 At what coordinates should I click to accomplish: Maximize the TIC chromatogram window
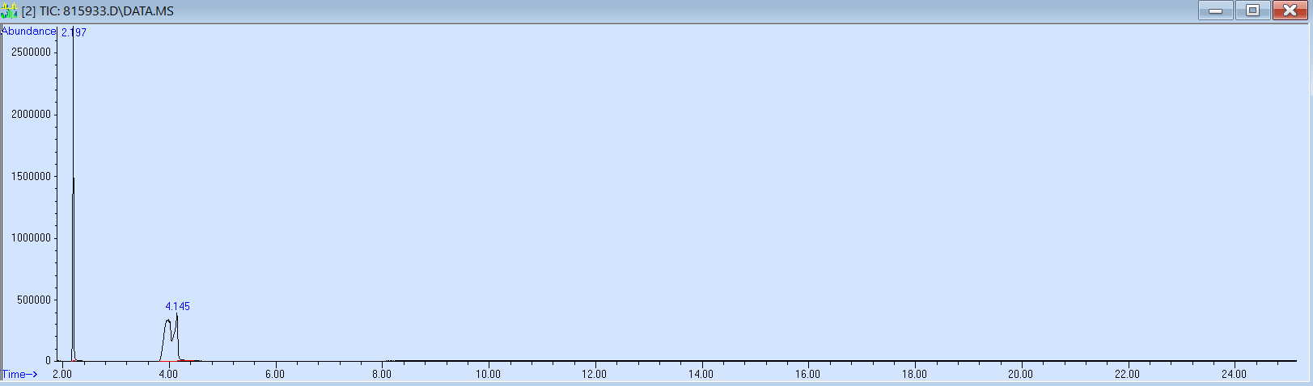[x=1252, y=10]
